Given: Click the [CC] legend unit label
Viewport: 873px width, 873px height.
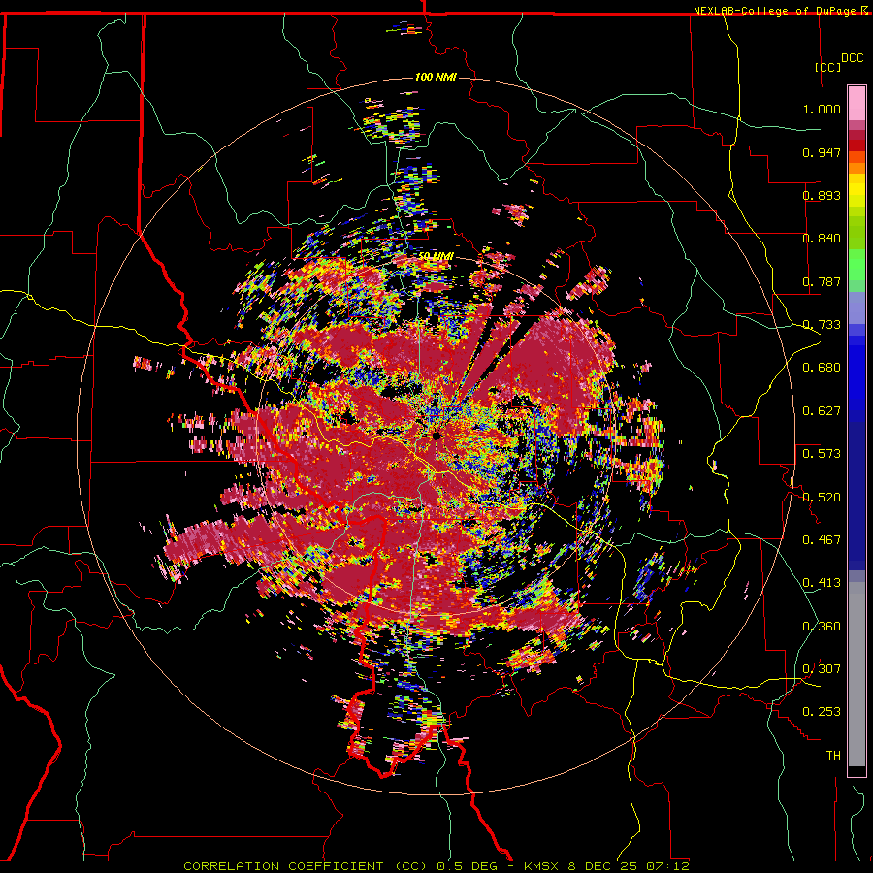Looking at the screenshot, I should pos(827,67).
